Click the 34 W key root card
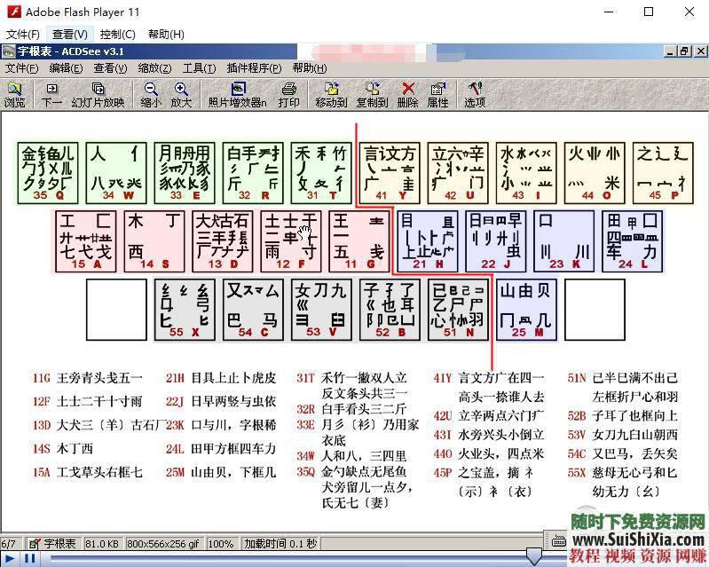The height and width of the screenshot is (567, 709). [116, 173]
